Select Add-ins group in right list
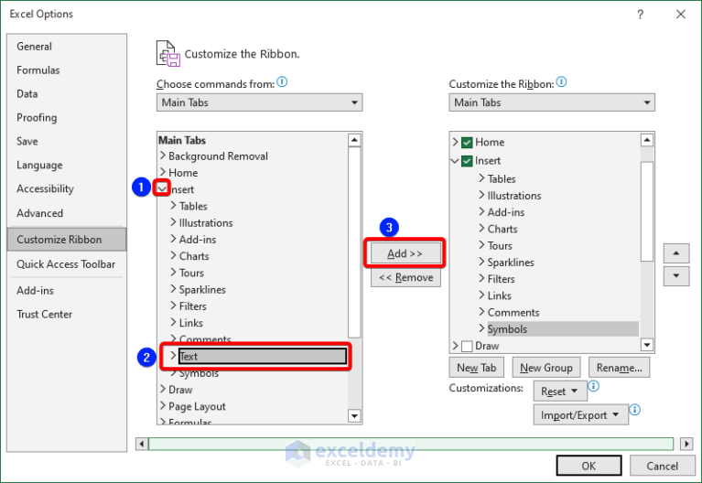Viewport: 702px width, 483px height. [x=506, y=212]
